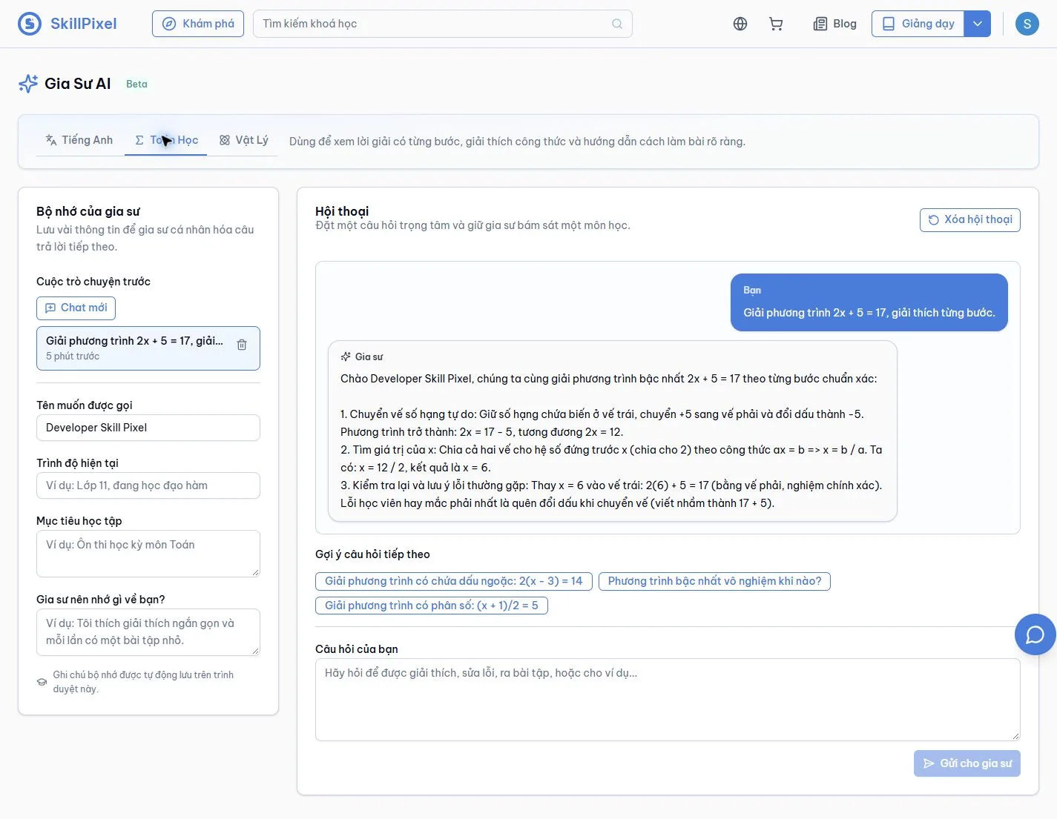Click the Beta badge
Image resolution: width=1057 pixels, height=819 pixels.
tap(136, 84)
